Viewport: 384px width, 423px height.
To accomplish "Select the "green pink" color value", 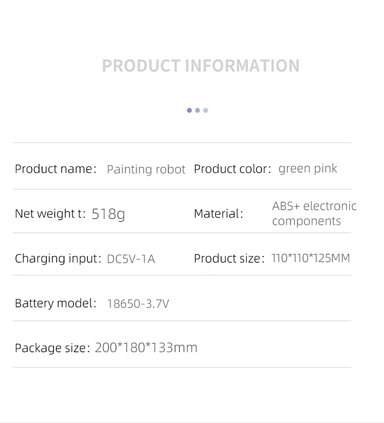I will click(308, 169).
